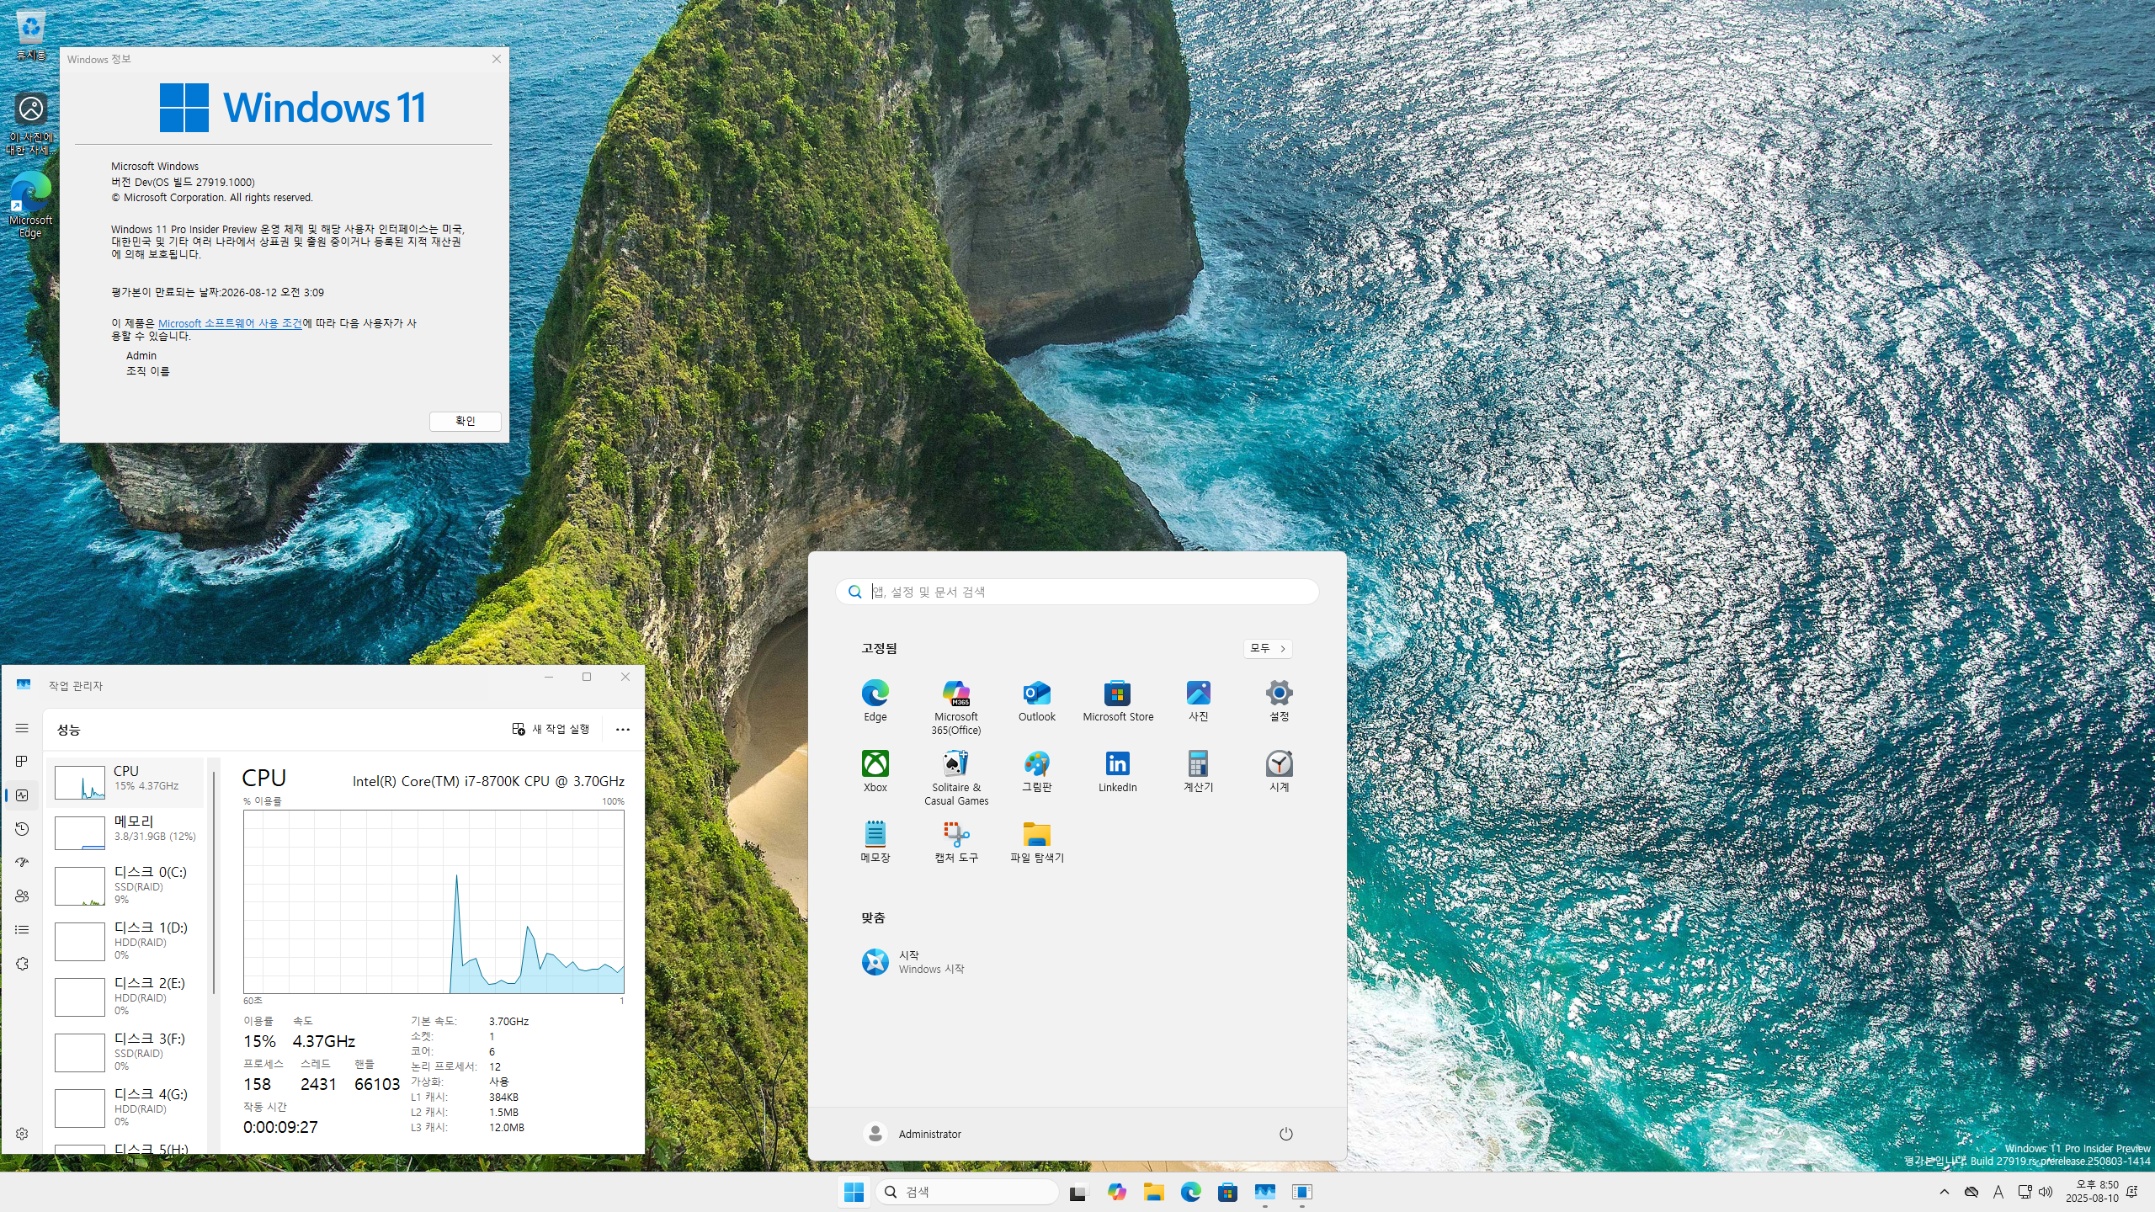The image size is (2155, 1212).
Task: Open the more options ellipsis in Task Manager
Action: click(622, 730)
